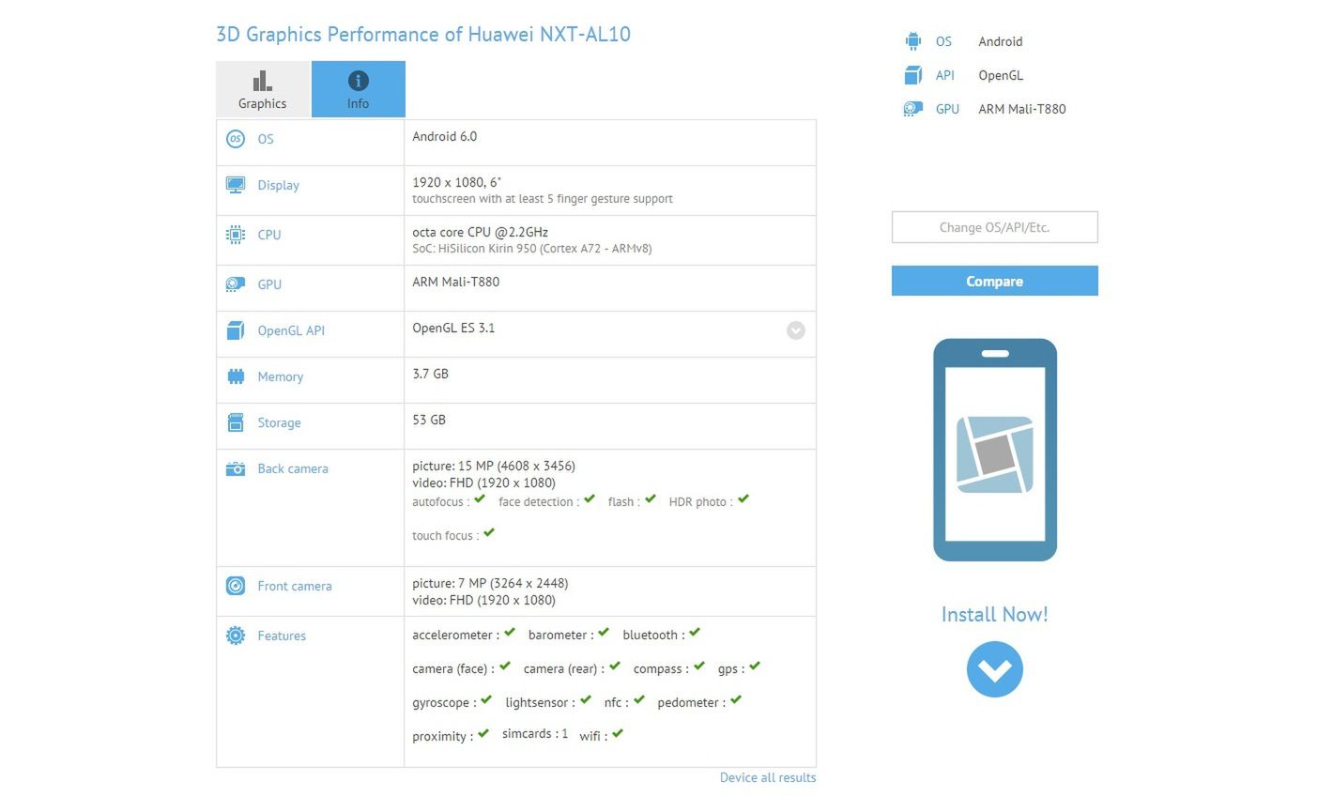Click the GPU icon in spec table
1333x812 pixels.
pos(236,284)
